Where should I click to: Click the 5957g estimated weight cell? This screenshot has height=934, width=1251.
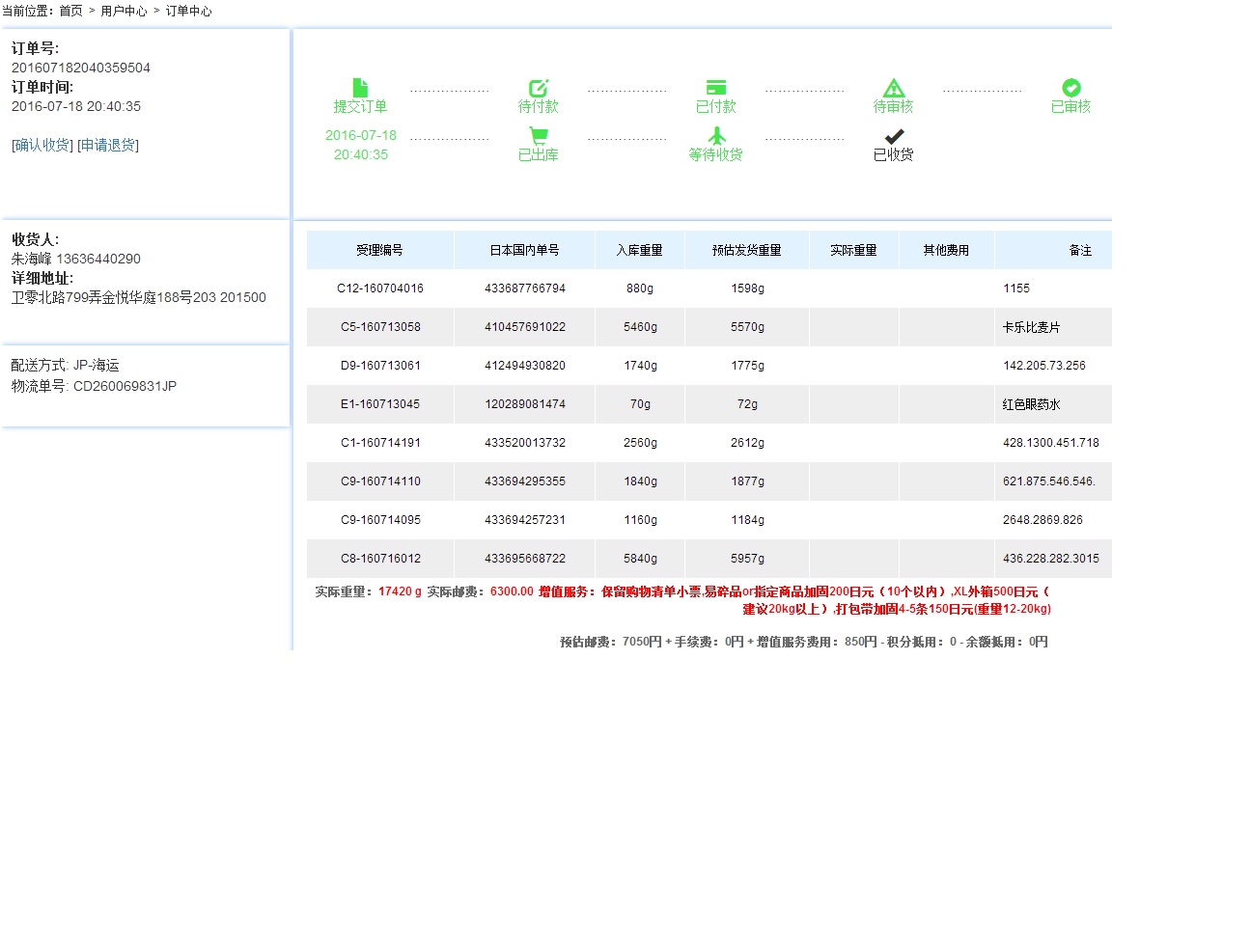tap(747, 559)
